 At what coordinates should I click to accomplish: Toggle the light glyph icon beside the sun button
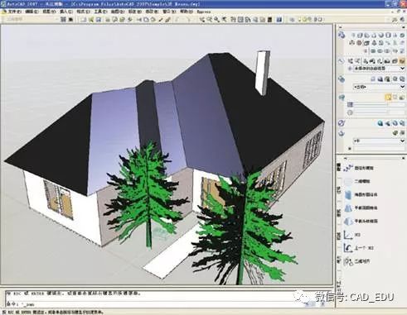(395, 97)
